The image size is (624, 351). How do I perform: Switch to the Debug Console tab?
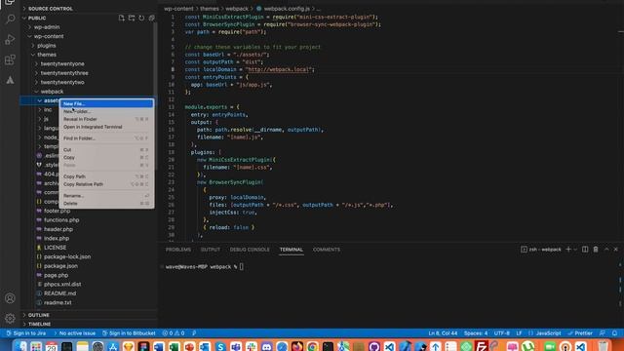[x=250, y=250]
